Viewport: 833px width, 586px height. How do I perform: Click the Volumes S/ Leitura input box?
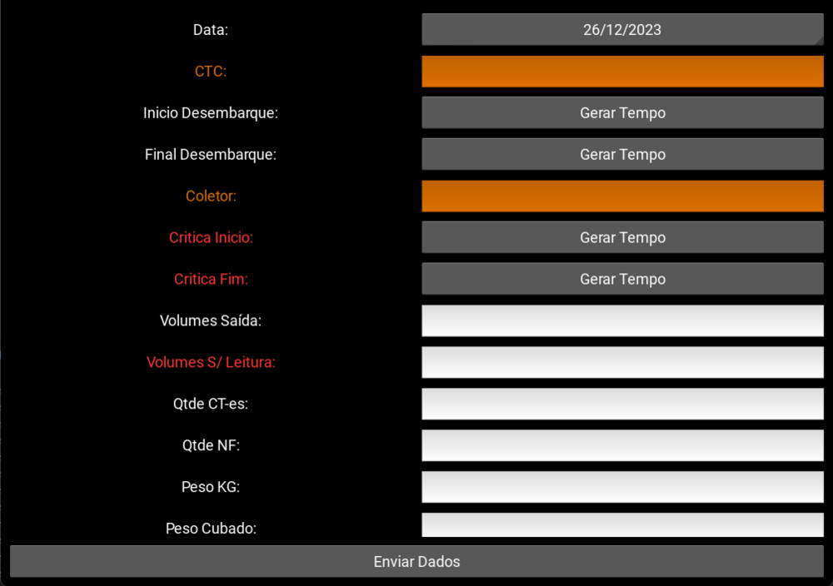(x=622, y=362)
